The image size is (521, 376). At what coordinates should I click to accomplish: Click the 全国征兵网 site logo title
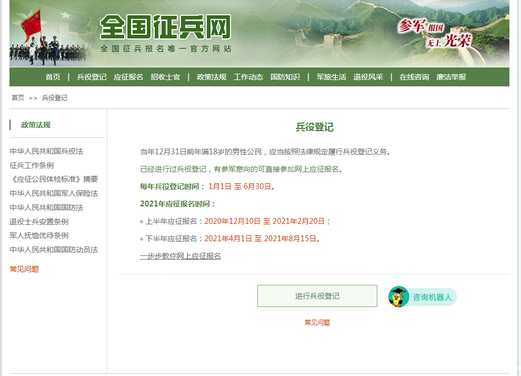165,27
